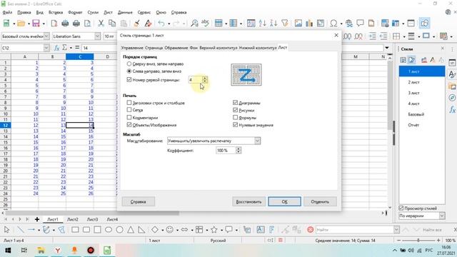Click the 'Восстановить' button
Screen dimensions: 457x257
tap(248, 201)
